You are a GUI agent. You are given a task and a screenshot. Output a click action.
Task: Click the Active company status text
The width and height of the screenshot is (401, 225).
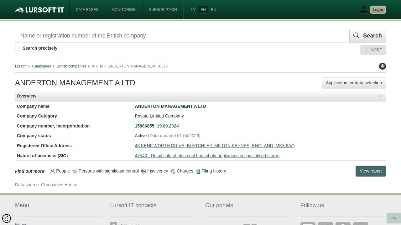[141, 136]
